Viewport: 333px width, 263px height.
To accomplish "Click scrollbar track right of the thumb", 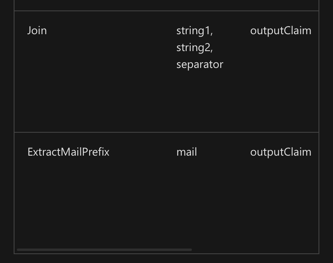I will pos(253,250).
